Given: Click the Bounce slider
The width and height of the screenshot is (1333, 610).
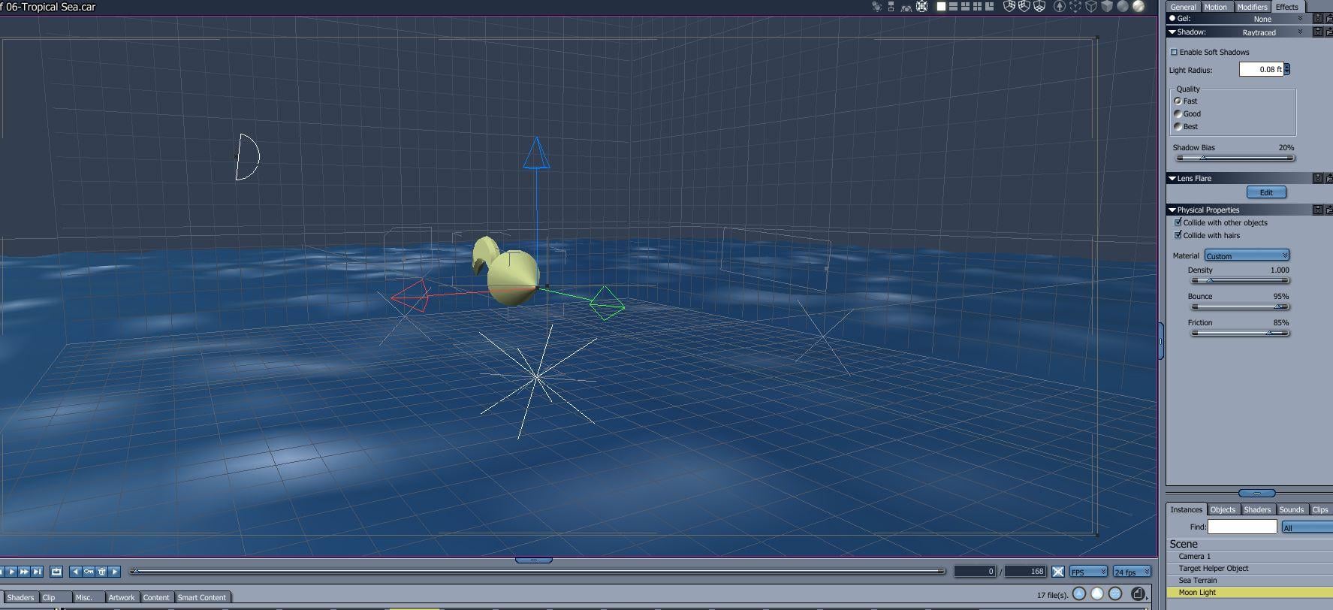Looking at the screenshot, I should click(x=1240, y=307).
